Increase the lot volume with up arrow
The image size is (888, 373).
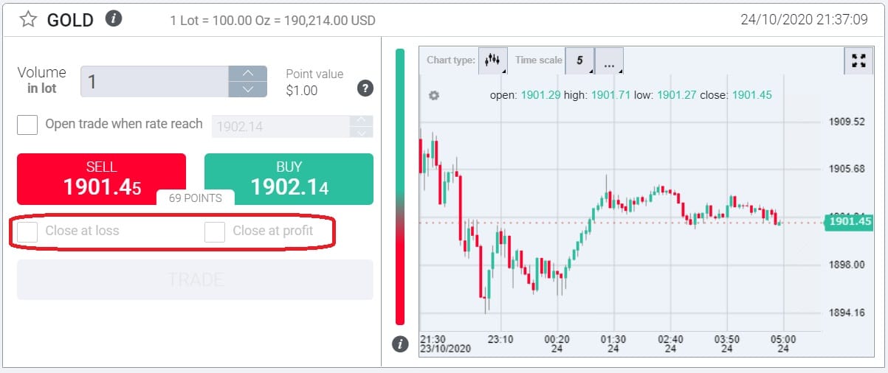tap(248, 74)
